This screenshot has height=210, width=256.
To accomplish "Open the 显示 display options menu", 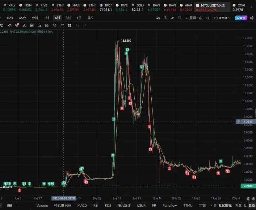I will pyautogui.click(x=191, y=18).
